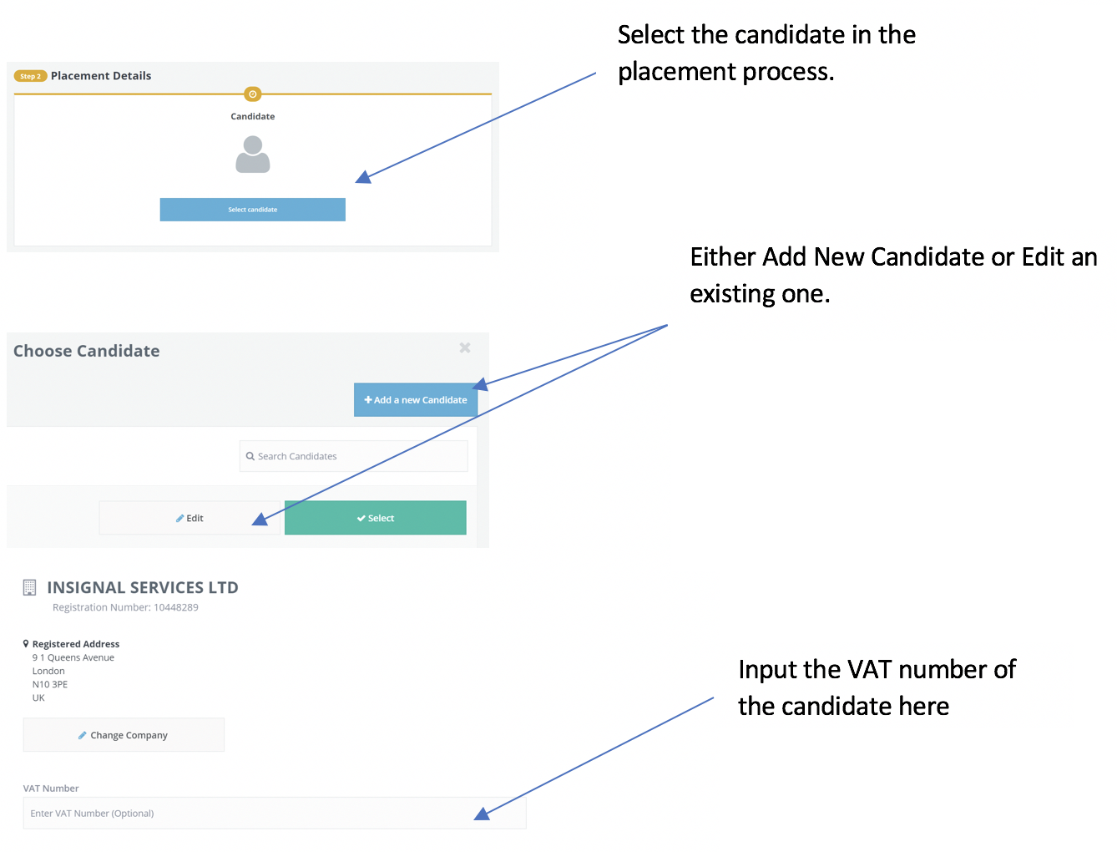Click the map pin icon beside Registered Address
Viewport: 1117px width, 852px height.
tap(26, 644)
